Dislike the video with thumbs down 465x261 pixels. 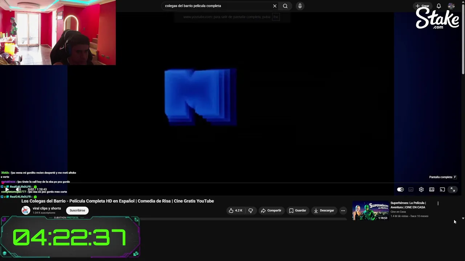pos(251,210)
